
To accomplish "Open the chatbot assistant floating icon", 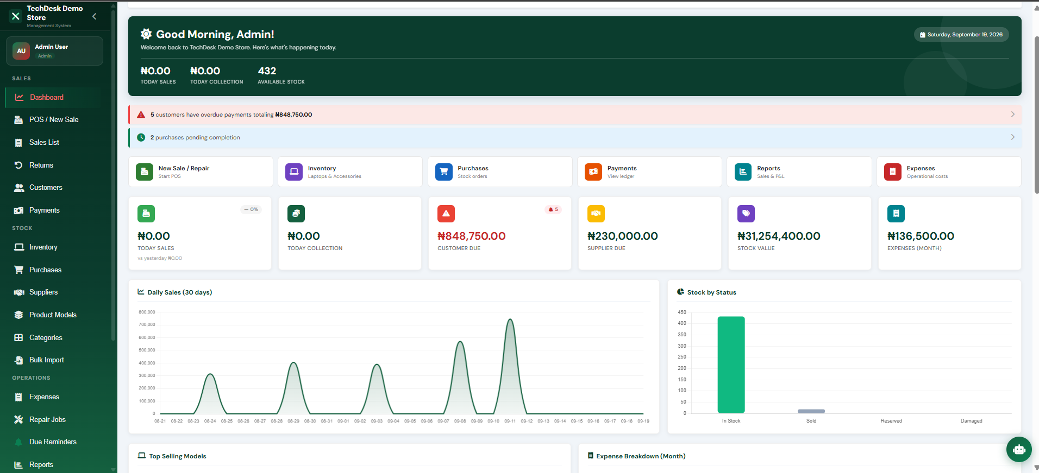I will pos(1019,449).
